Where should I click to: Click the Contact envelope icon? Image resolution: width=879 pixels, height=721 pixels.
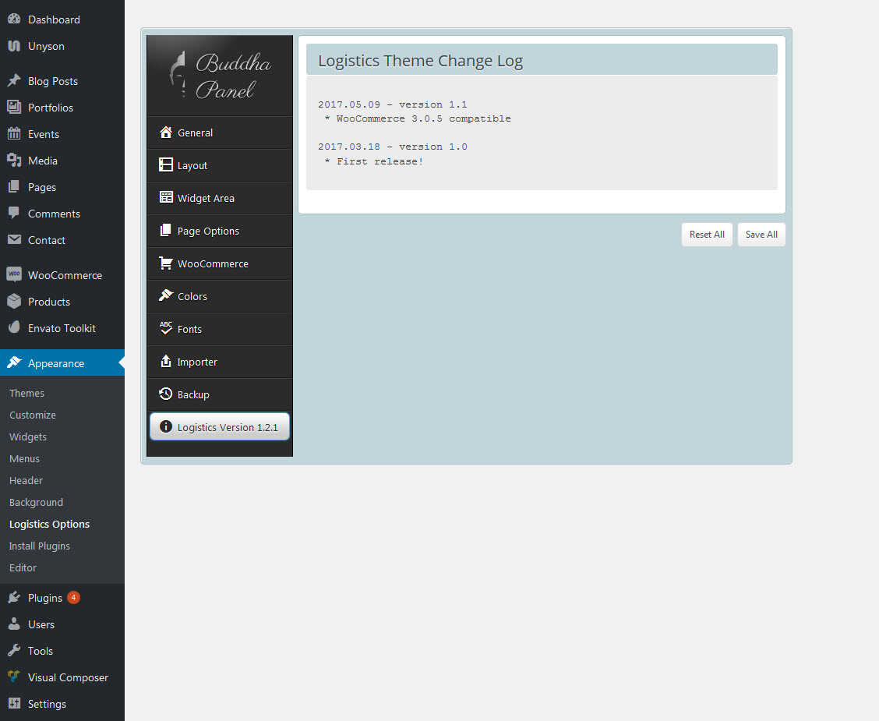[x=14, y=240]
